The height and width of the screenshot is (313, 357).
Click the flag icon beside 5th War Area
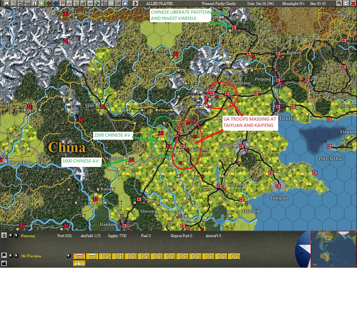point(4,255)
